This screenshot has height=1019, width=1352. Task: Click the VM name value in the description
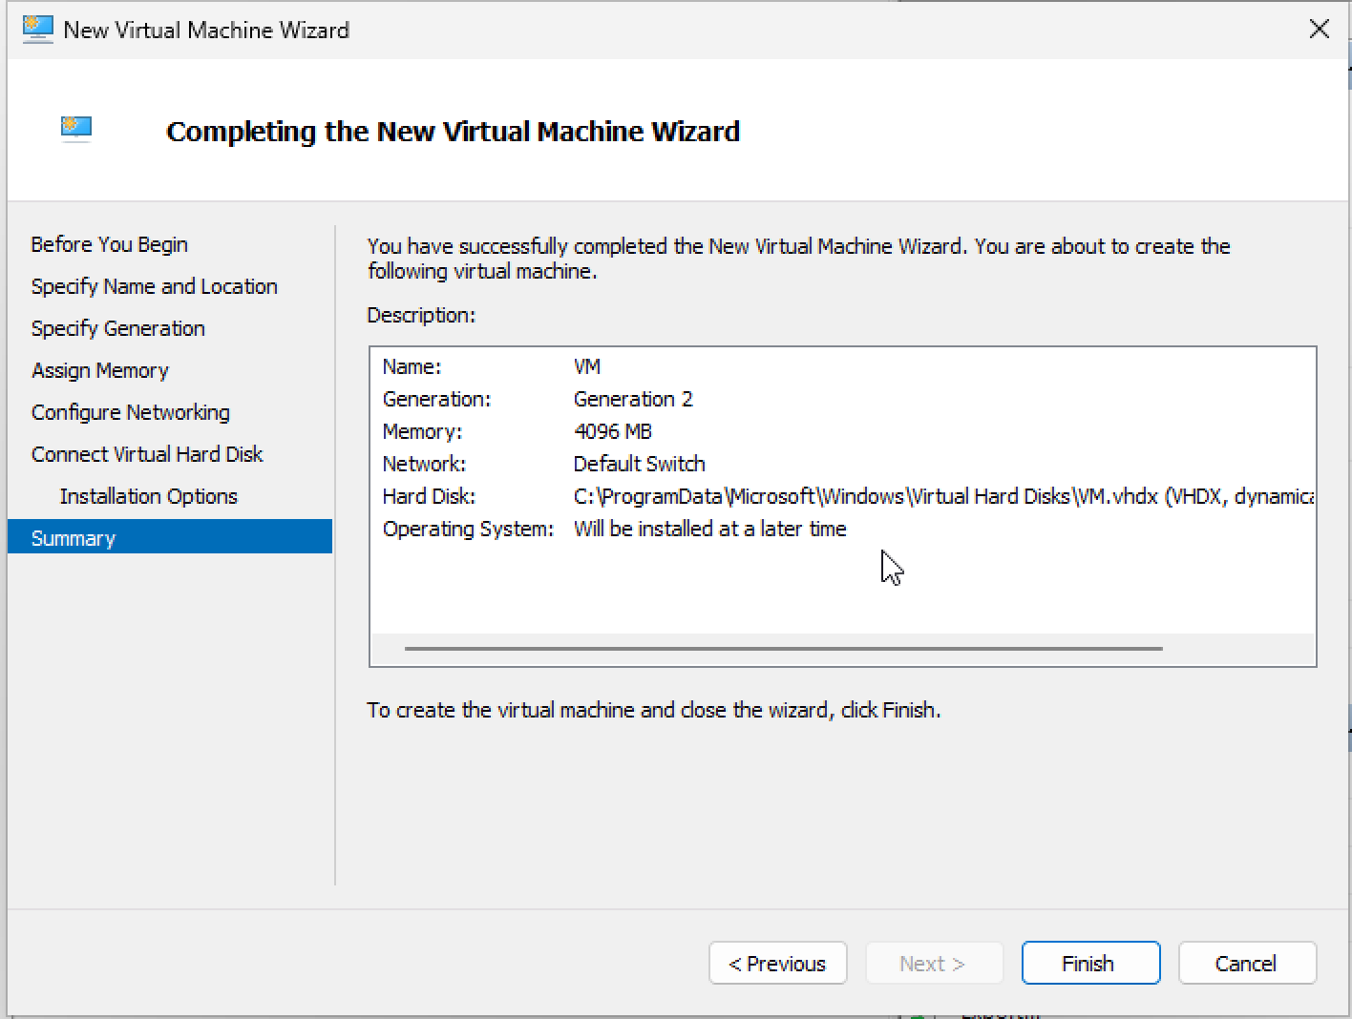click(587, 366)
